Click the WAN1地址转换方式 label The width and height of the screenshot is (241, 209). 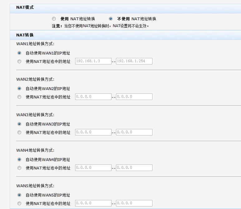(x=35, y=44)
